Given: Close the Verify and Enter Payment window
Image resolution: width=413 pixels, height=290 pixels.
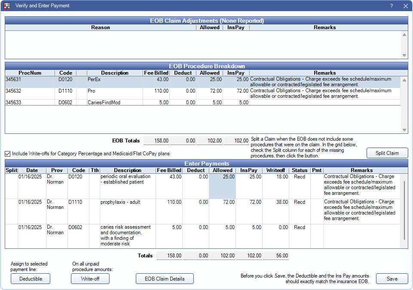Looking at the screenshot, I should click(405, 6).
